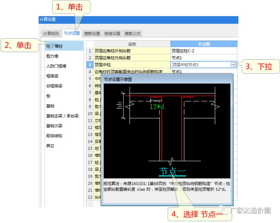Choose the 节点一 link in diagram
280x223 pixels.
tap(172, 171)
